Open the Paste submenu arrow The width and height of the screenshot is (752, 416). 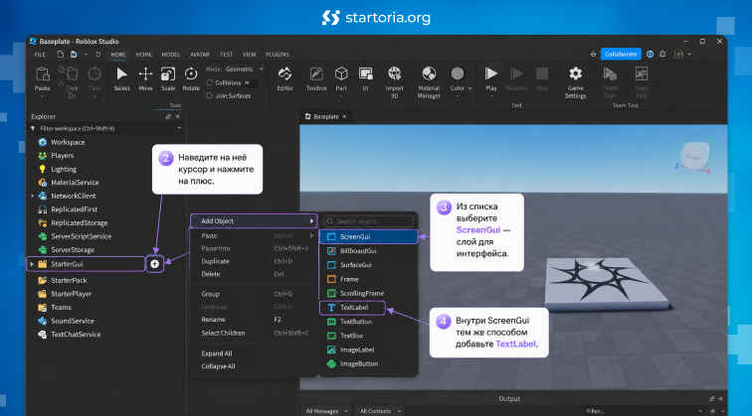coord(311,235)
